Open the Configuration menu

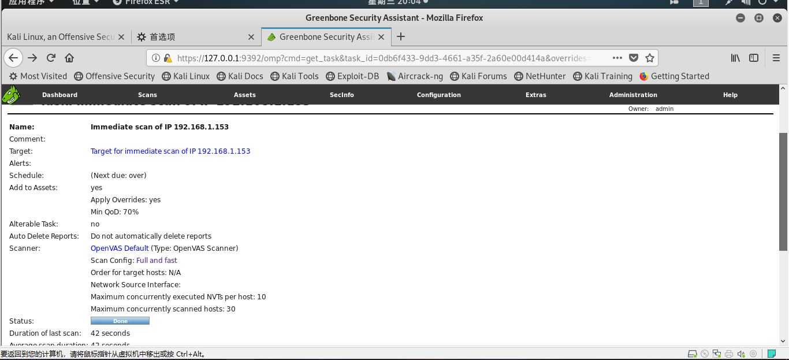(439, 95)
